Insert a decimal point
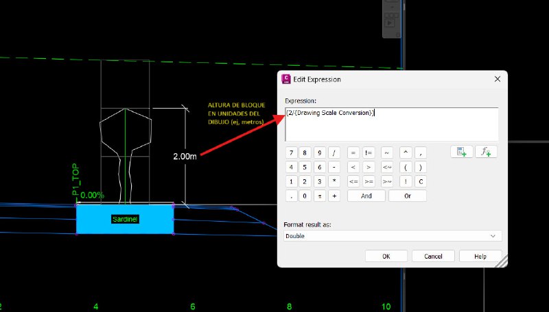This screenshot has width=549, height=312. click(291, 196)
